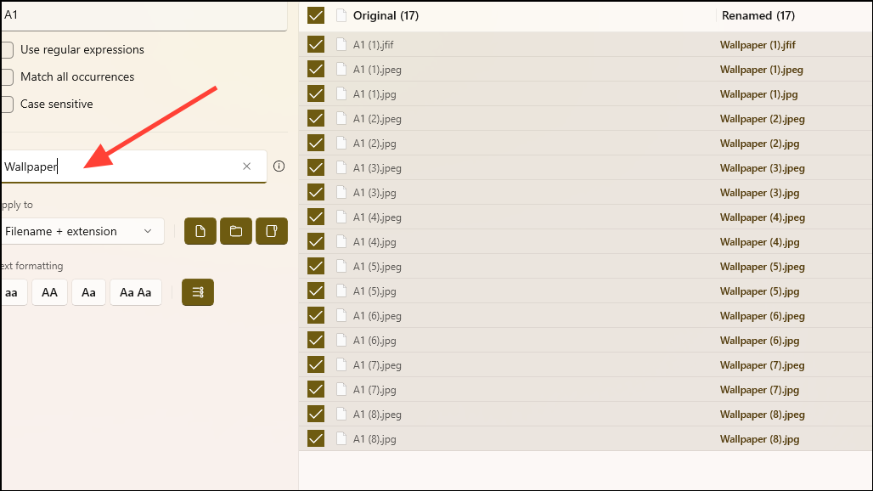Turn on Case sensitive matching
This screenshot has width=873, height=491.
pyautogui.click(x=6, y=104)
